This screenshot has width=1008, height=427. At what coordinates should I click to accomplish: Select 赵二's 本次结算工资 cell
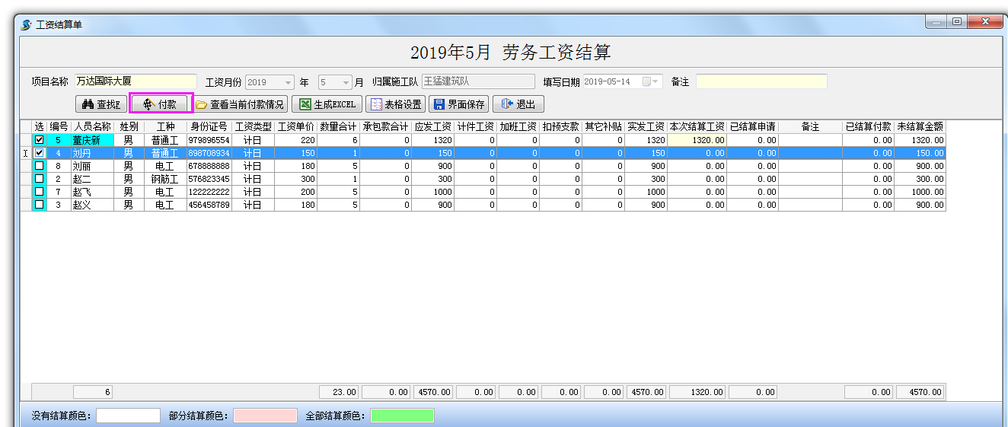[x=697, y=179]
